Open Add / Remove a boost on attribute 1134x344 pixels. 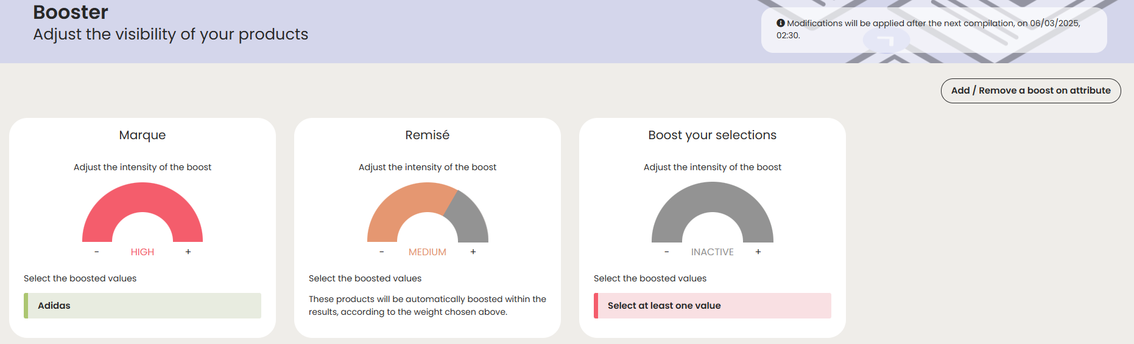click(1030, 91)
